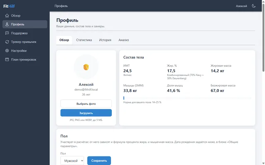Switch to the Статистика tab

point(84,40)
